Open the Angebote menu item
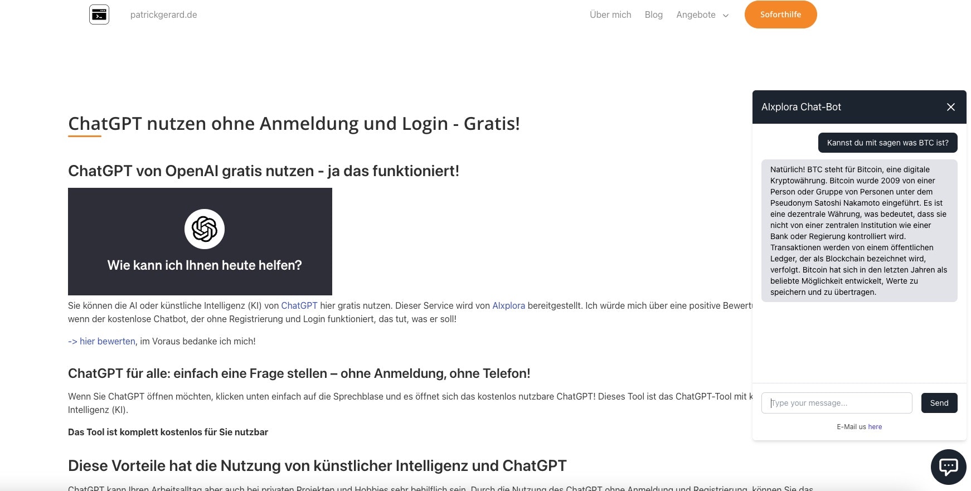The height and width of the screenshot is (491, 971). (x=696, y=14)
